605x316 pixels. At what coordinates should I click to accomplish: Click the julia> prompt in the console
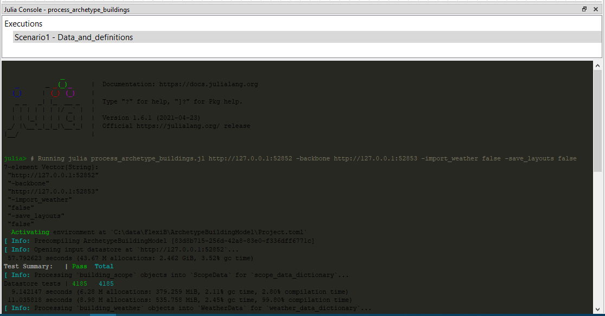pyautogui.click(x=14, y=158)
